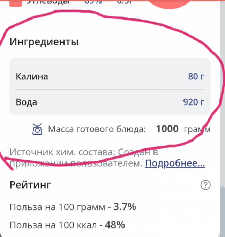Click the 3.7% rating value
Image resolution: width=225 pixels, height=237 pixels.
pos(125,207)
